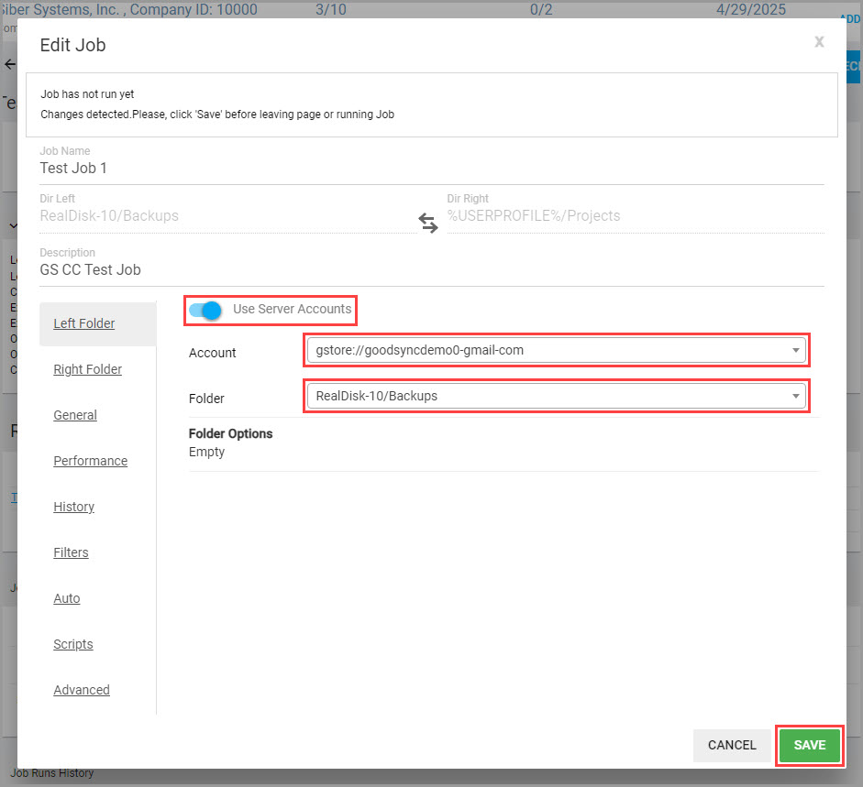Open the Filters tab
The image size is (863, 787).
pyautogui.click(x=71, y=552)
